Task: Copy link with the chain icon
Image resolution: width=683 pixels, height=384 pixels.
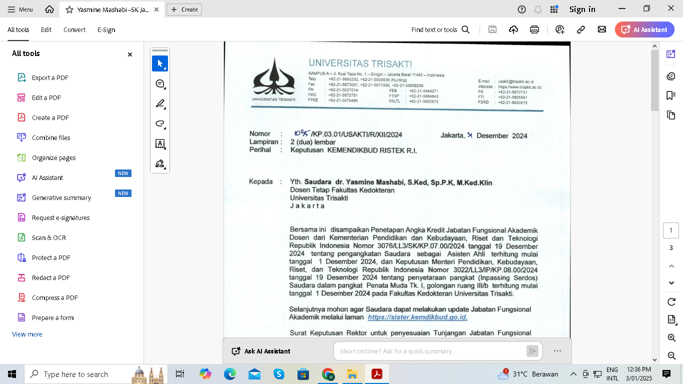Action: pyautogui.click(x=581, y=29)
